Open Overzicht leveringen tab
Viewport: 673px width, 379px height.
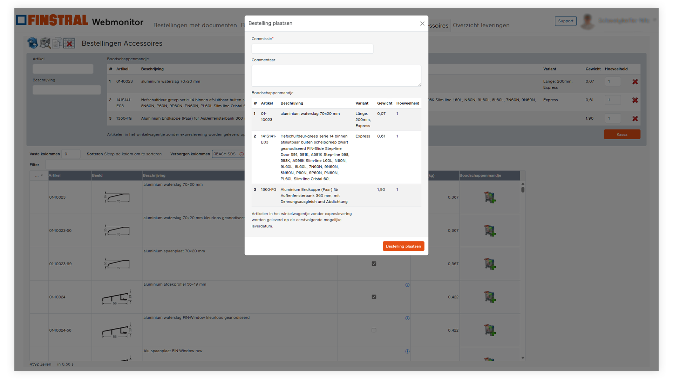(481, 25)
